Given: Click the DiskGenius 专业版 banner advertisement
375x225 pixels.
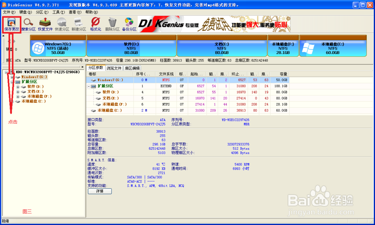Looking at the screenshot, I should [x=214, y=24].
